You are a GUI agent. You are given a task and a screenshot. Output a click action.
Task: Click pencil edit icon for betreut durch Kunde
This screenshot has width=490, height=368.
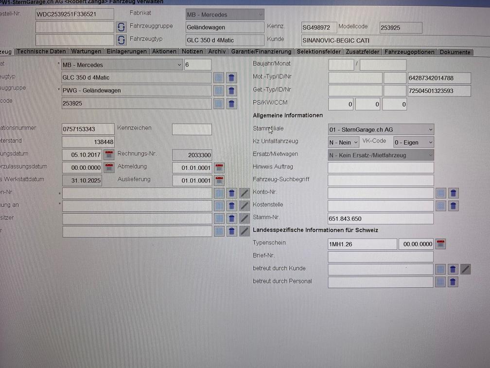tap(466, 269)
